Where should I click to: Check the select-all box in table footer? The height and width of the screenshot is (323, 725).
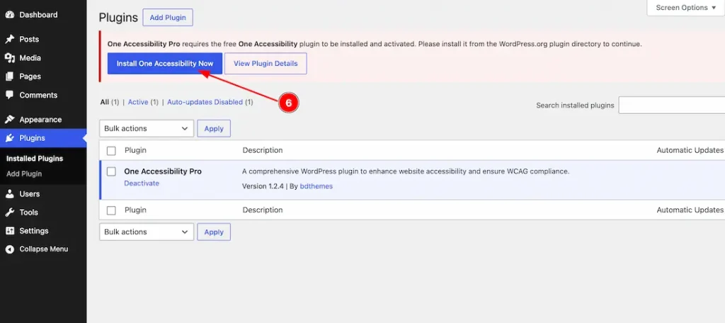pos(111,210)
